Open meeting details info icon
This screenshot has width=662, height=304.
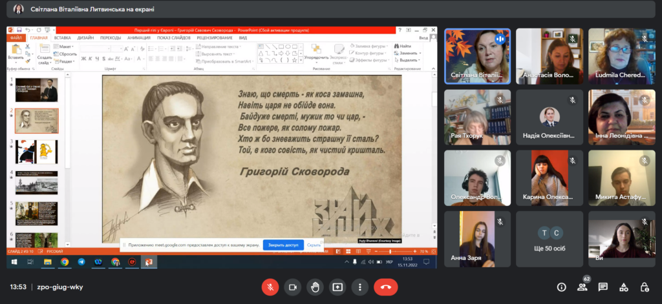point(561,287)
